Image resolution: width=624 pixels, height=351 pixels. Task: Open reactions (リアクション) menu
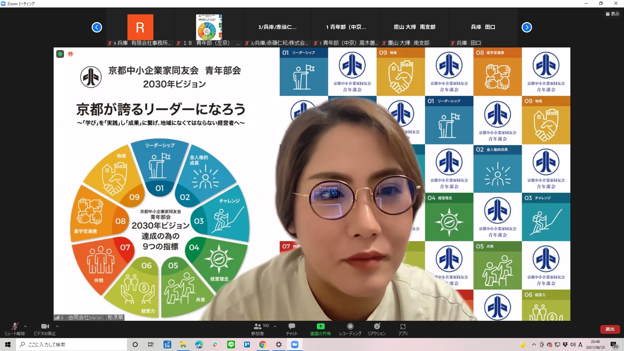(377, 329)
